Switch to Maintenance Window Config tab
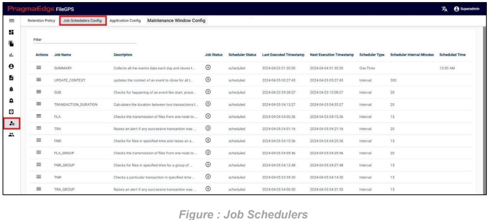489x220 pixels. click(176, 20)
